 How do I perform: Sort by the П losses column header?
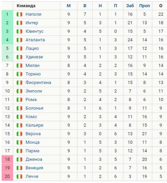116,6
